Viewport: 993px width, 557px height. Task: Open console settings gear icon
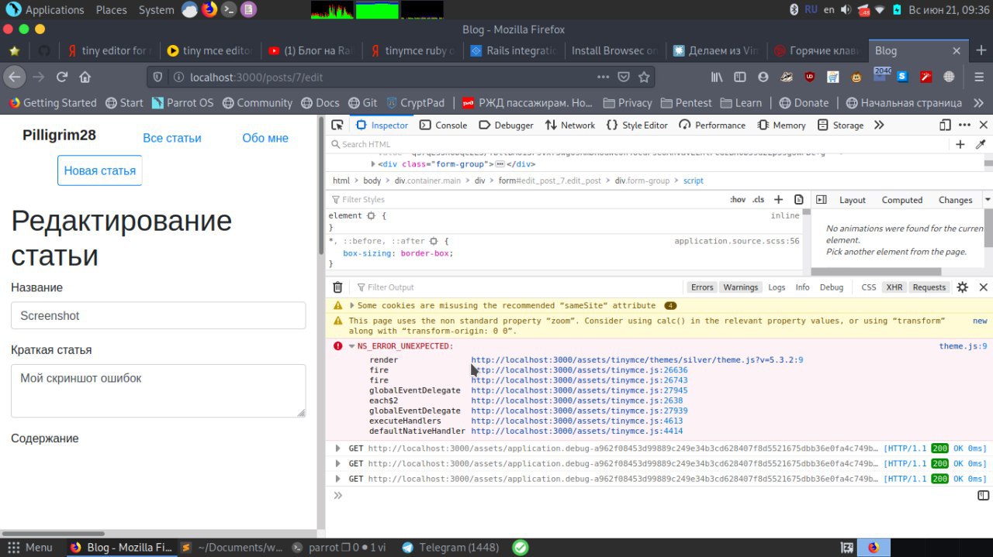(x=962, y=287)
